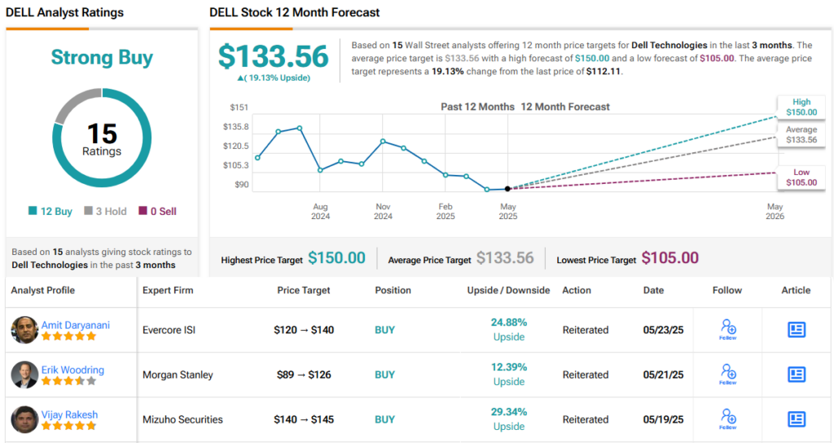Click the 15 Ratings donut chart

[x=102, y=138]
